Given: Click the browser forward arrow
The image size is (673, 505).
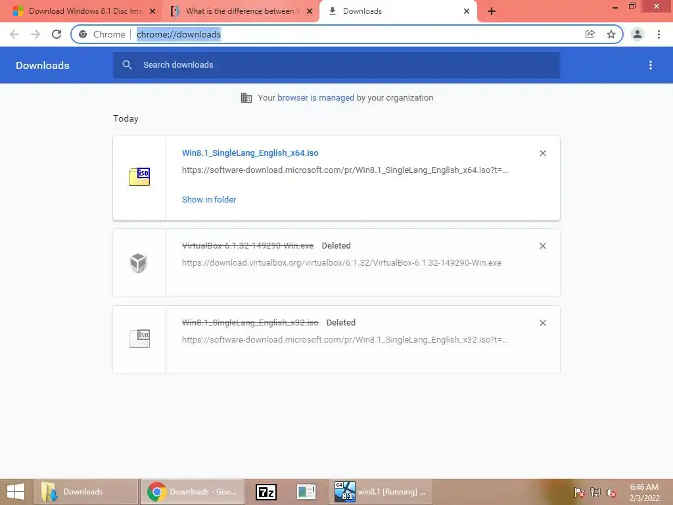Looking at the screenshot, I should point(35,34).
